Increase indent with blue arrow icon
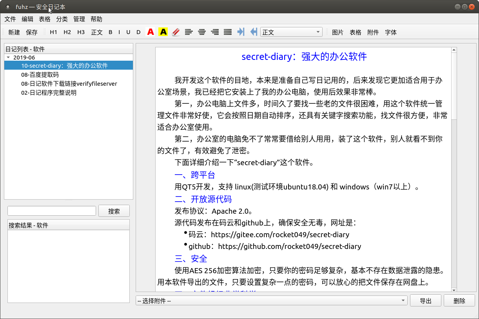The image size is (479, 319). [x=241, y=32]
